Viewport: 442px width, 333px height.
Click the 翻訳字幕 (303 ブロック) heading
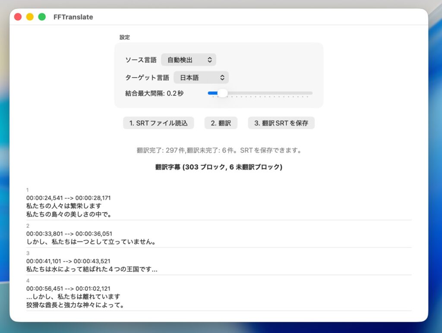219,167
